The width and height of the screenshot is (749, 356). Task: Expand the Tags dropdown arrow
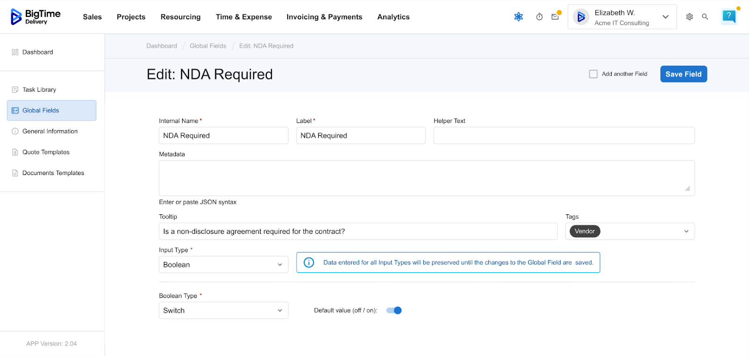coord(686,232)
